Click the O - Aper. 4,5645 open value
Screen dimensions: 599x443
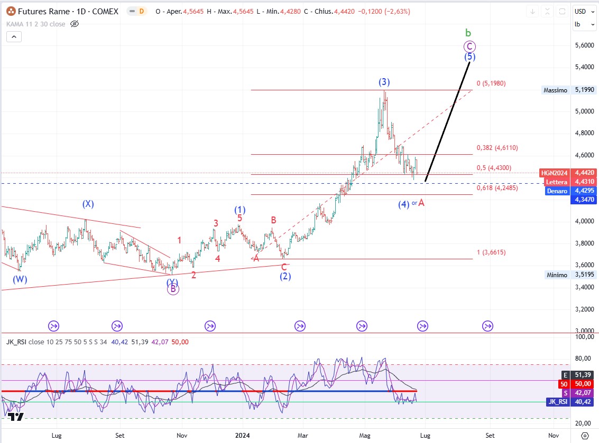pyautogui.click(x=180, y=12)
